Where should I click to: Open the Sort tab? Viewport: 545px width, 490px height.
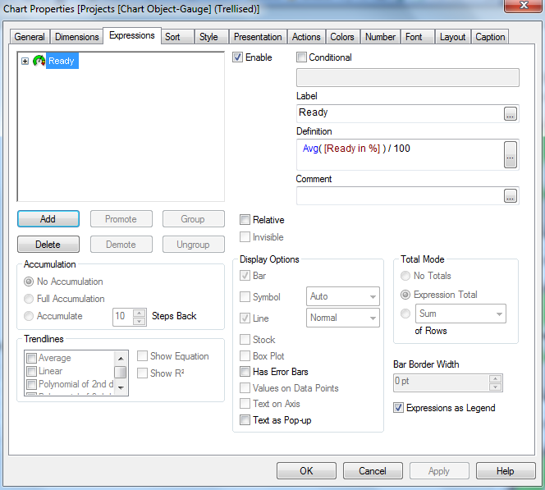pyautogui.click(x=177, y=37)
